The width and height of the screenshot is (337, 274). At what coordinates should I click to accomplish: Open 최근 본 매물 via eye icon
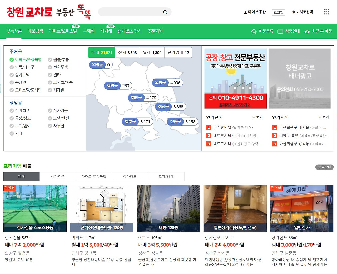(x=307, y=32)
